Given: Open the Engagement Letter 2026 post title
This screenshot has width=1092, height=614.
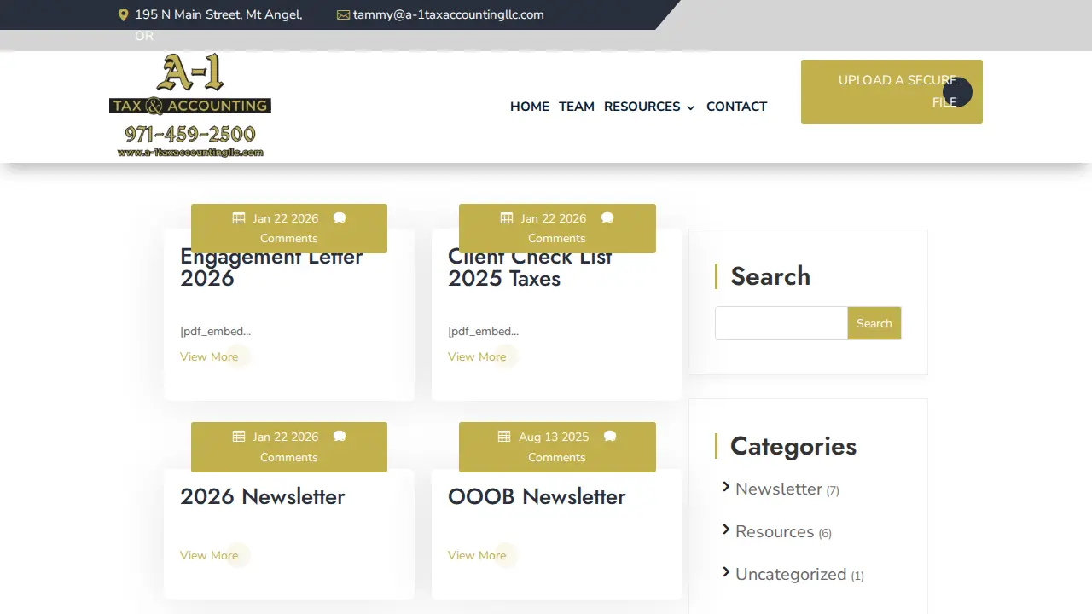Looking at the screenshot, I should [x=271, y=268].
